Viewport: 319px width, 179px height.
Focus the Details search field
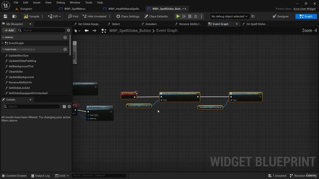click(31, 106)
